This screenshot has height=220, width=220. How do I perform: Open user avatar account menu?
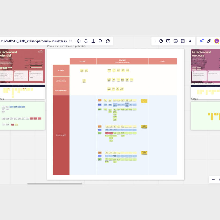217,41
